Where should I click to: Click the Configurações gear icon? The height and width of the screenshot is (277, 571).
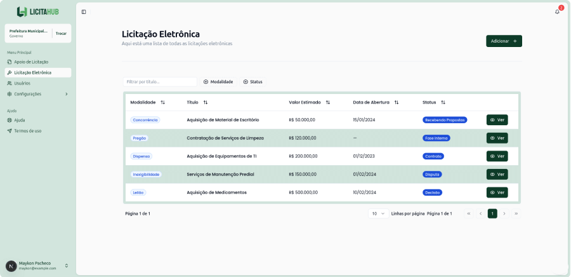(10, 94)
